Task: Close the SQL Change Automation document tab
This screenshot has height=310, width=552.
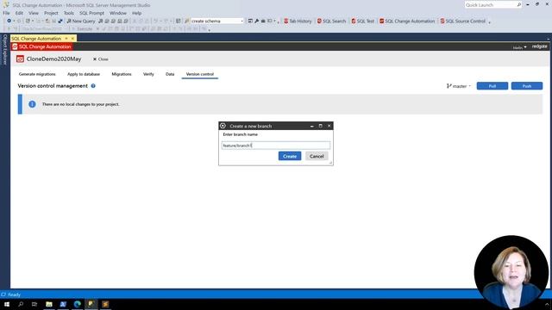Action: click(72, 38)
